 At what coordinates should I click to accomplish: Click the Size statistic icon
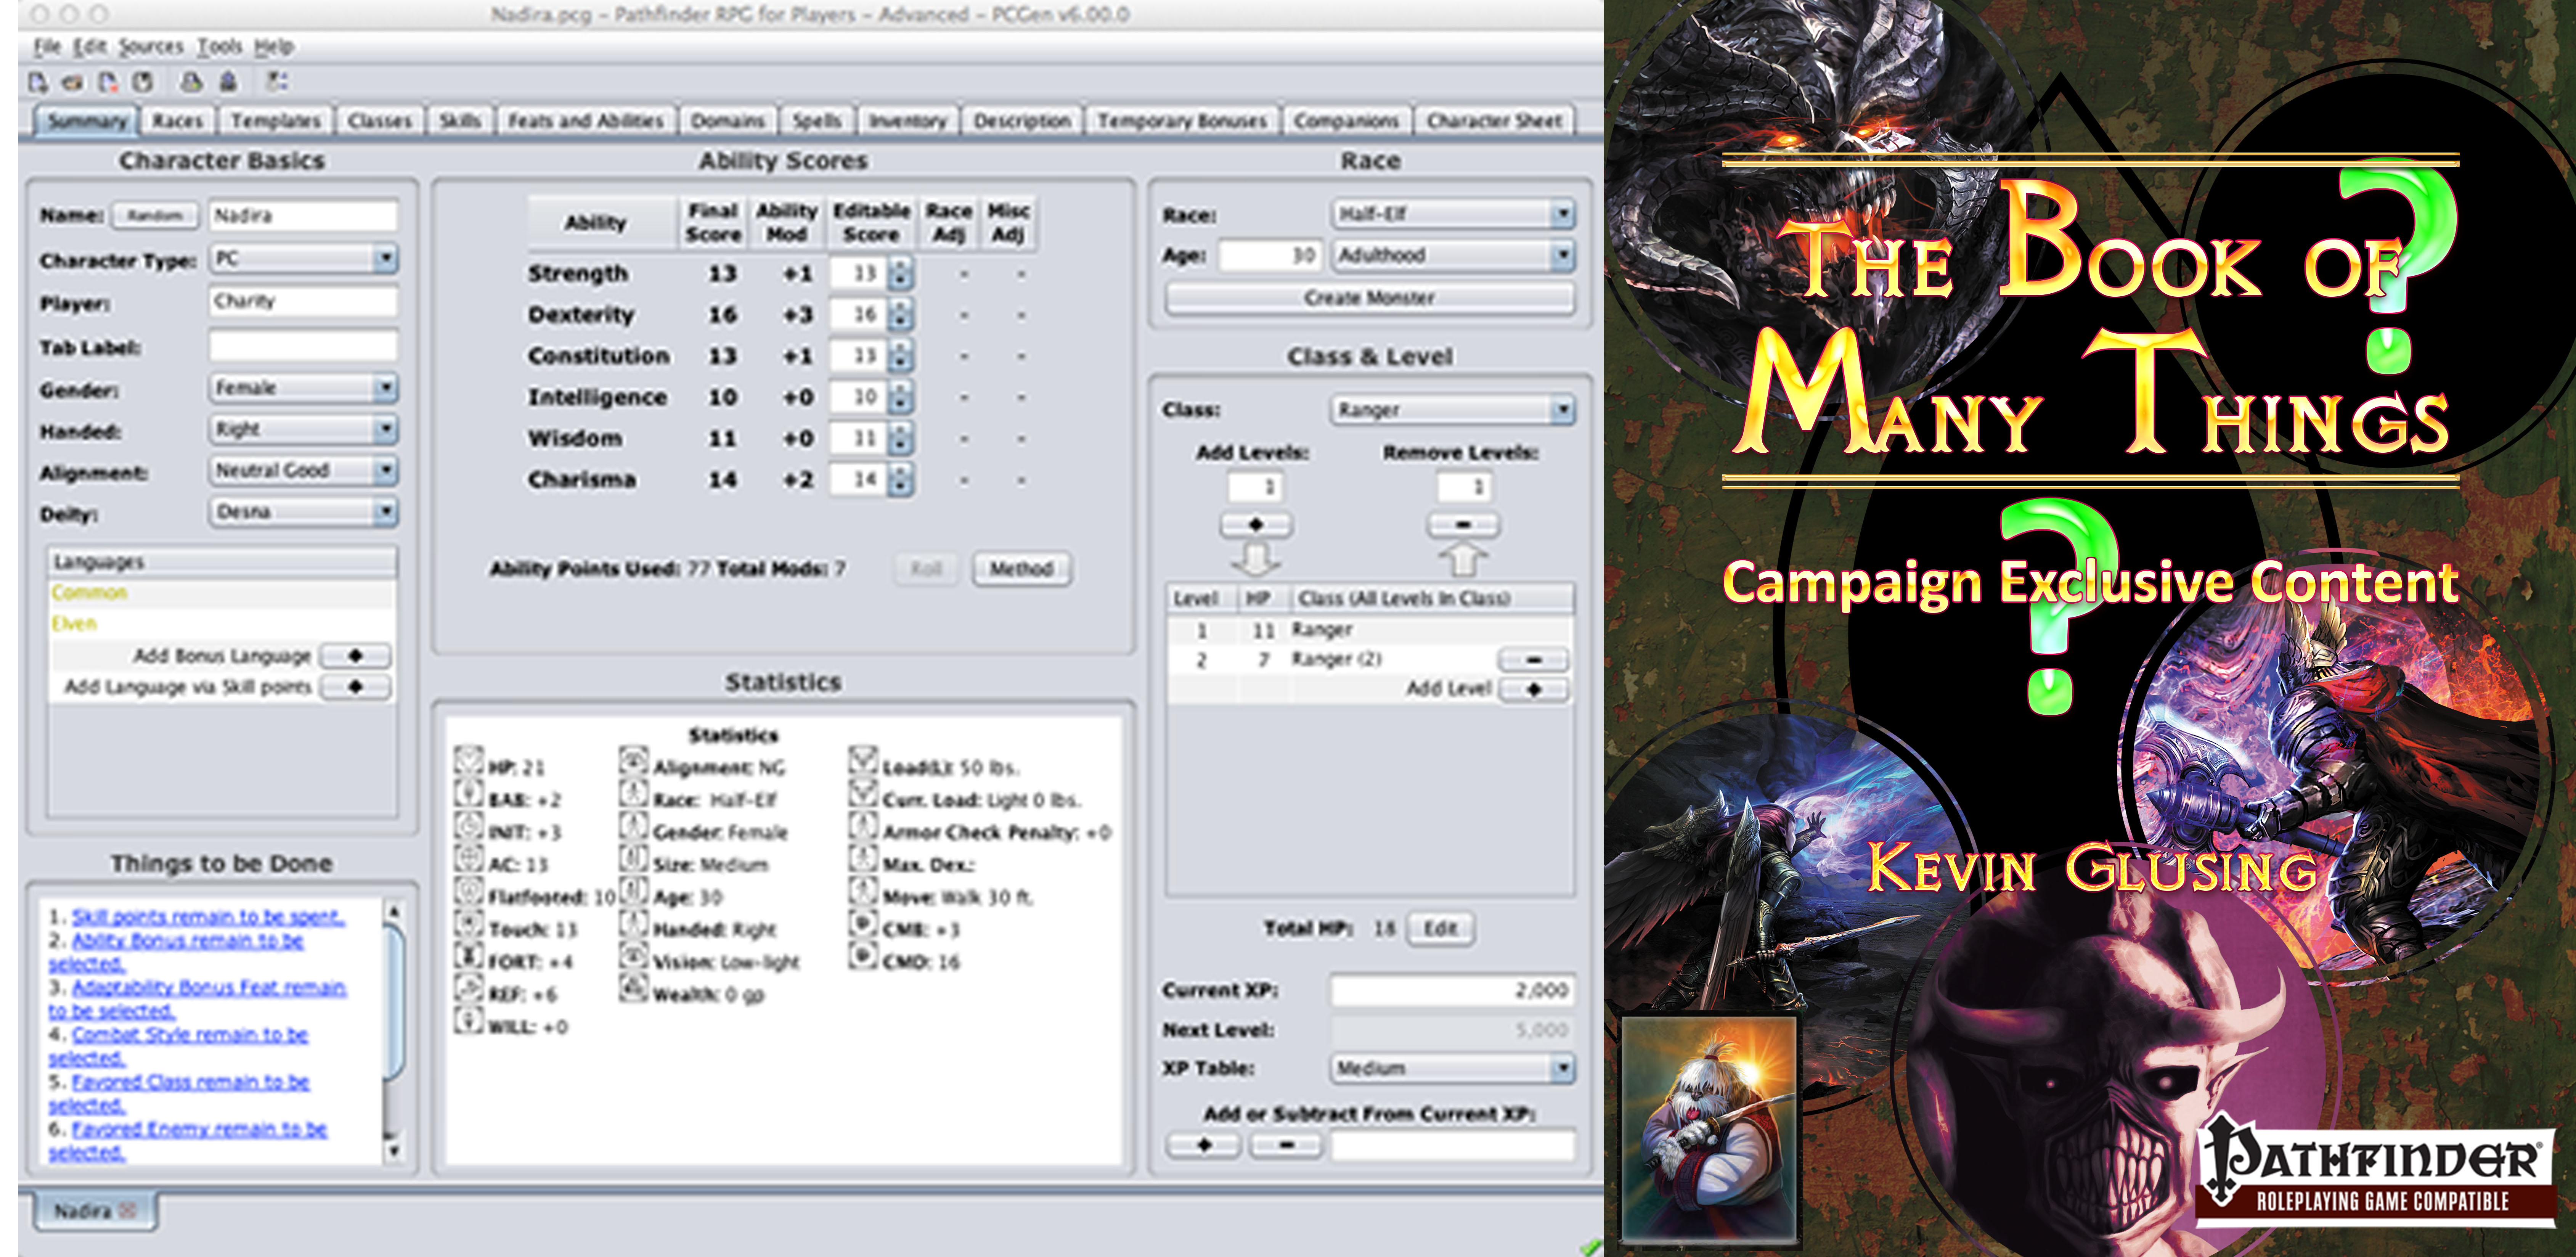pos(634,858)
